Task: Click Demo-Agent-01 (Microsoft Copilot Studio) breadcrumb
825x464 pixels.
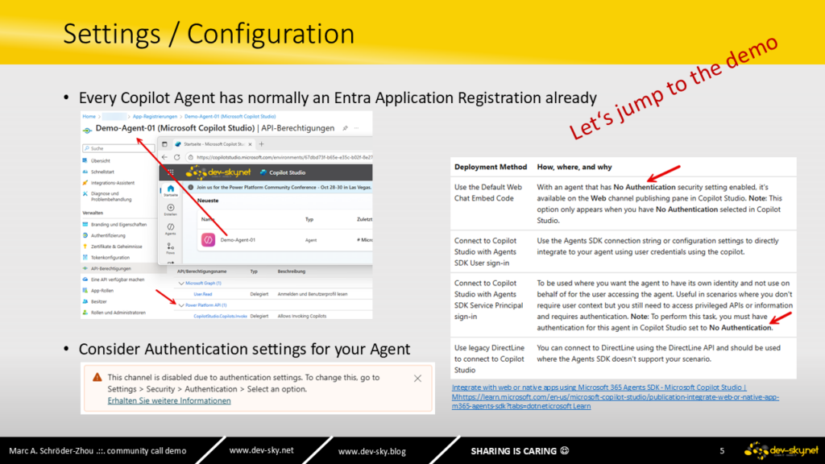Action: [x=230, y=117]
